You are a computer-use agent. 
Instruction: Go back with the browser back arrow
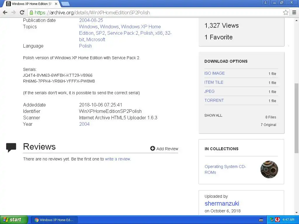(5, 13)
